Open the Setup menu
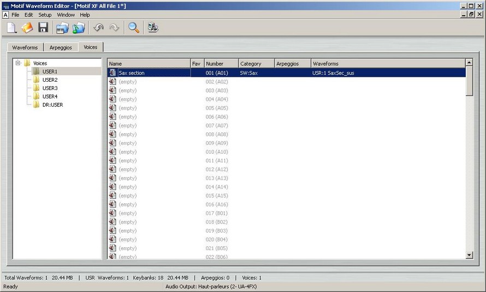The width and height of the screenshot is (486, 292). click(x=45, y=15)
